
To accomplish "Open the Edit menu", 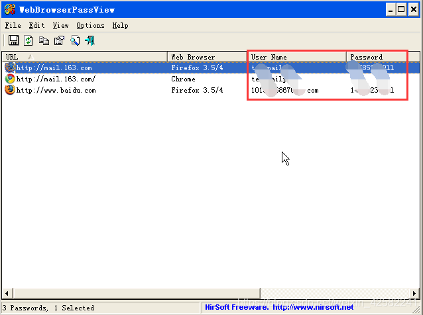I will click(x=36, y=26).
